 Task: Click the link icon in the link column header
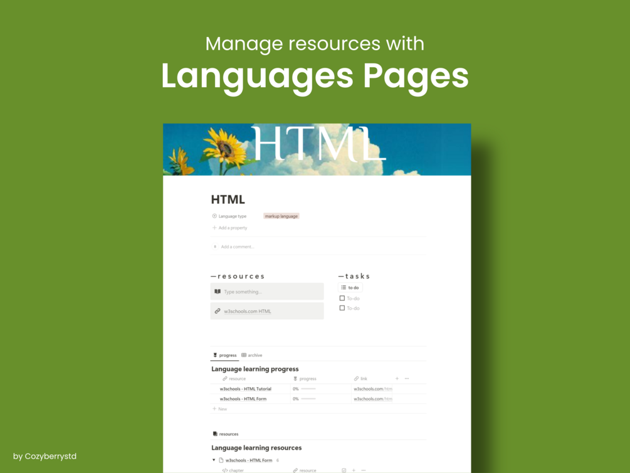tap(357, 378)
